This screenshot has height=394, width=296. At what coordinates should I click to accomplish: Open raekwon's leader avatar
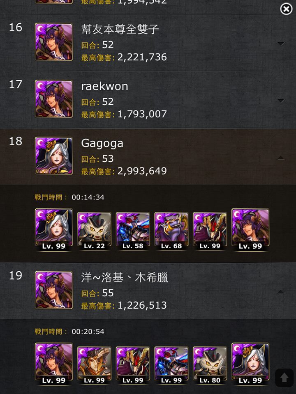click(x=54, y=99)
